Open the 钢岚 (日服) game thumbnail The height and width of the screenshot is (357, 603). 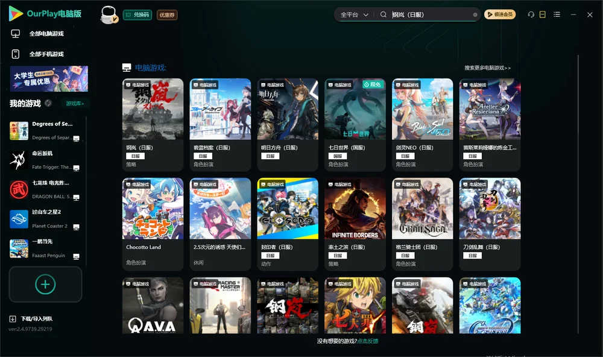click(153, 109)
